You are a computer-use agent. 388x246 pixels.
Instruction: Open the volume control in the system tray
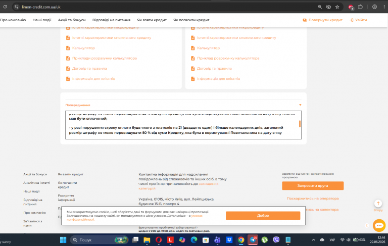tap(349, 240)
